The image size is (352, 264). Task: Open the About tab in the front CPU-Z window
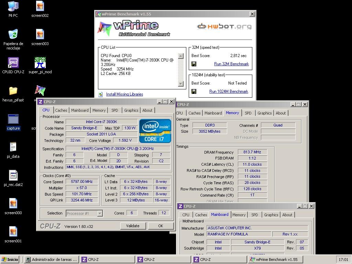pos(147,110)
